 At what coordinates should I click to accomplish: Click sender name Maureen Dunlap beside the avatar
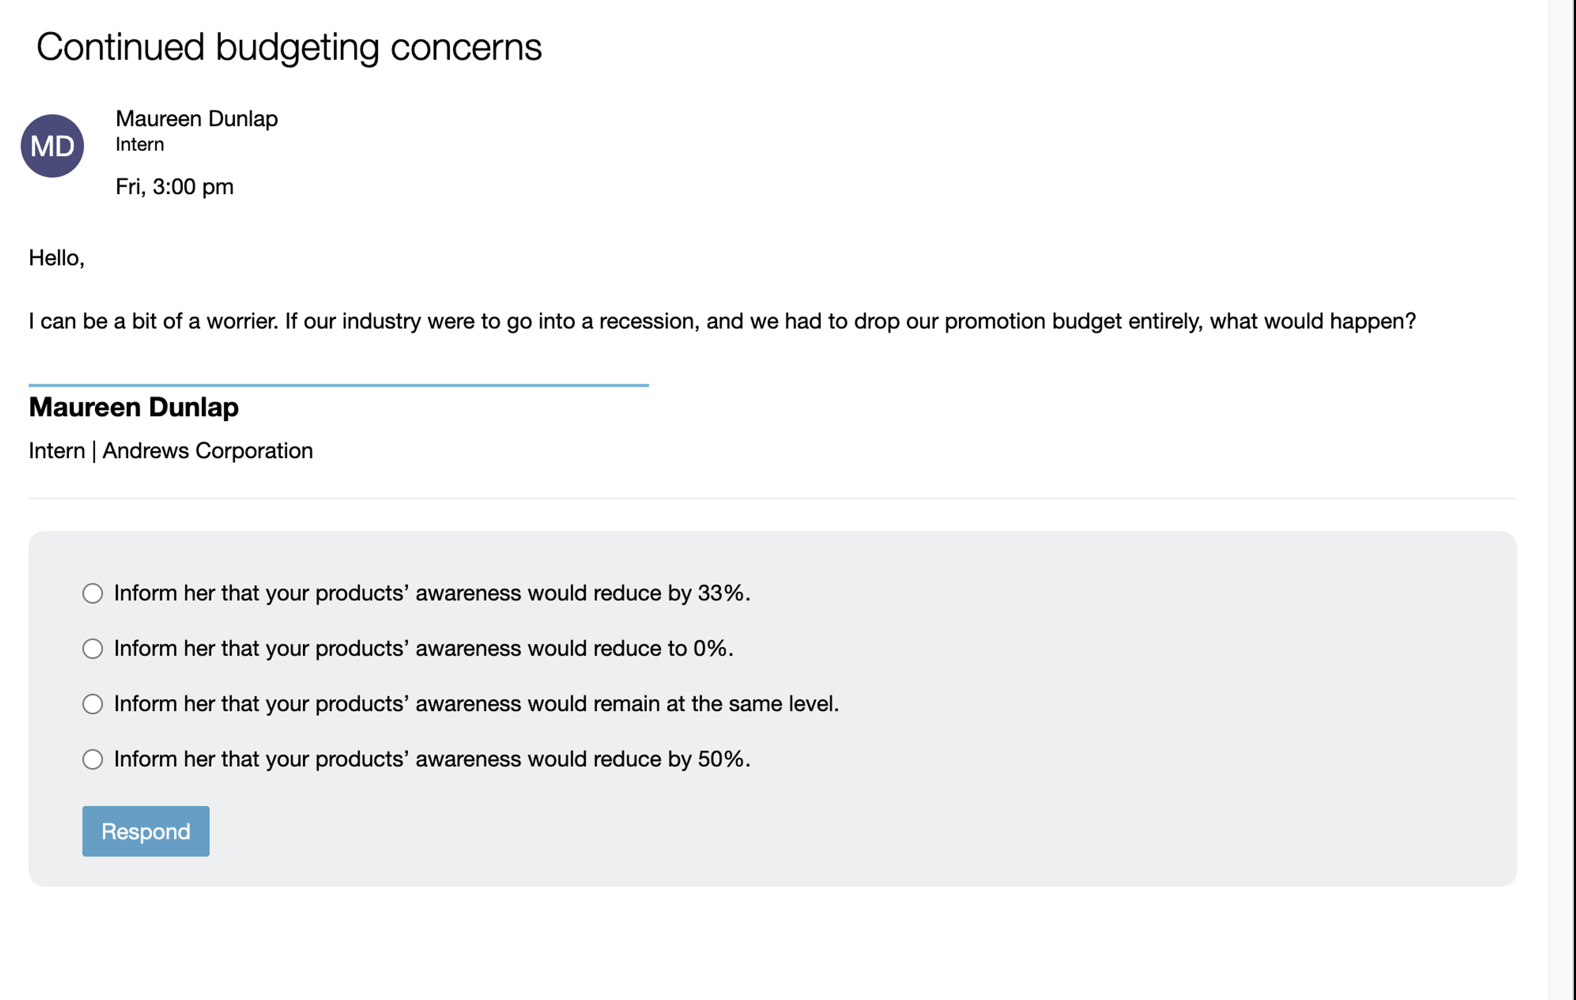(196, 119)
